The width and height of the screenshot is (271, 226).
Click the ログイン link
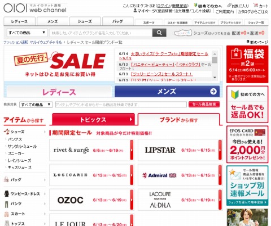tap(164, 6)
